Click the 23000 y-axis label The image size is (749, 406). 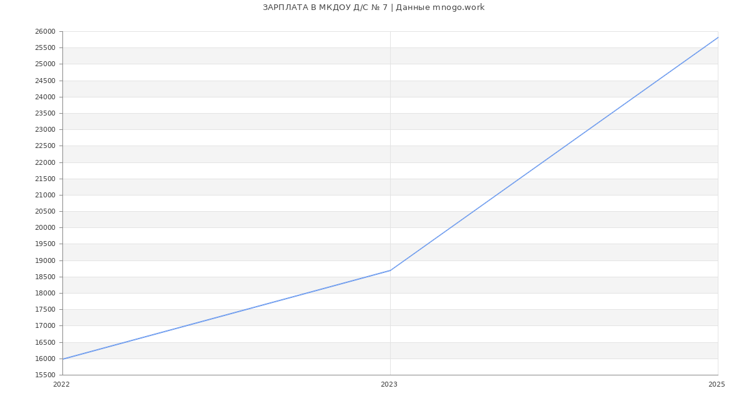pos(46,130)
